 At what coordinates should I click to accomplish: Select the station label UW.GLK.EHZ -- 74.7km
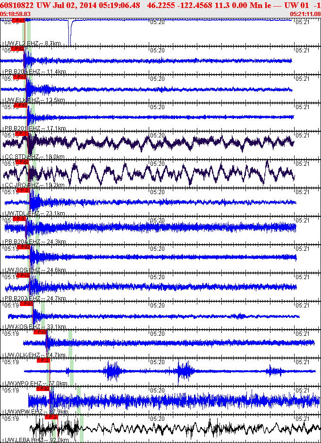(x=35, y=355)
